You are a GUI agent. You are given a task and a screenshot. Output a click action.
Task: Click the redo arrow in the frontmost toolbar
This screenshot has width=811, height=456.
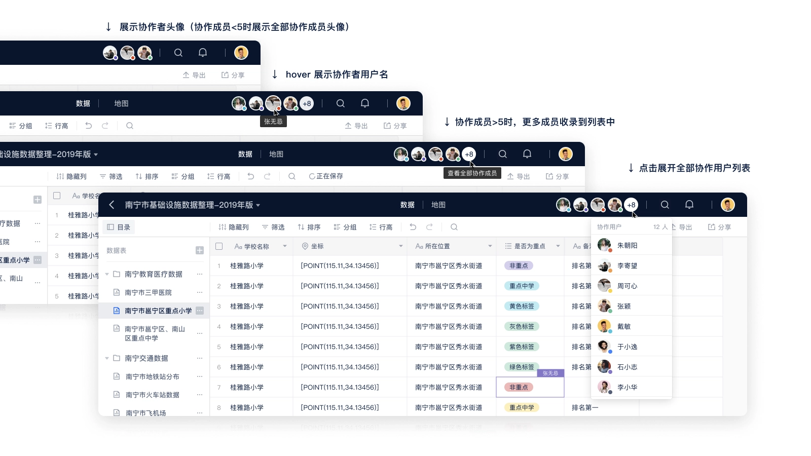[429, 227]
